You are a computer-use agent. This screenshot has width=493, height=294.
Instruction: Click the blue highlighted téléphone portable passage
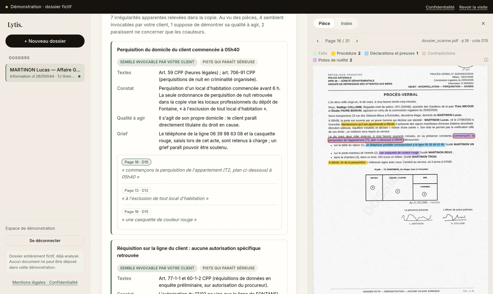[405, 145]
